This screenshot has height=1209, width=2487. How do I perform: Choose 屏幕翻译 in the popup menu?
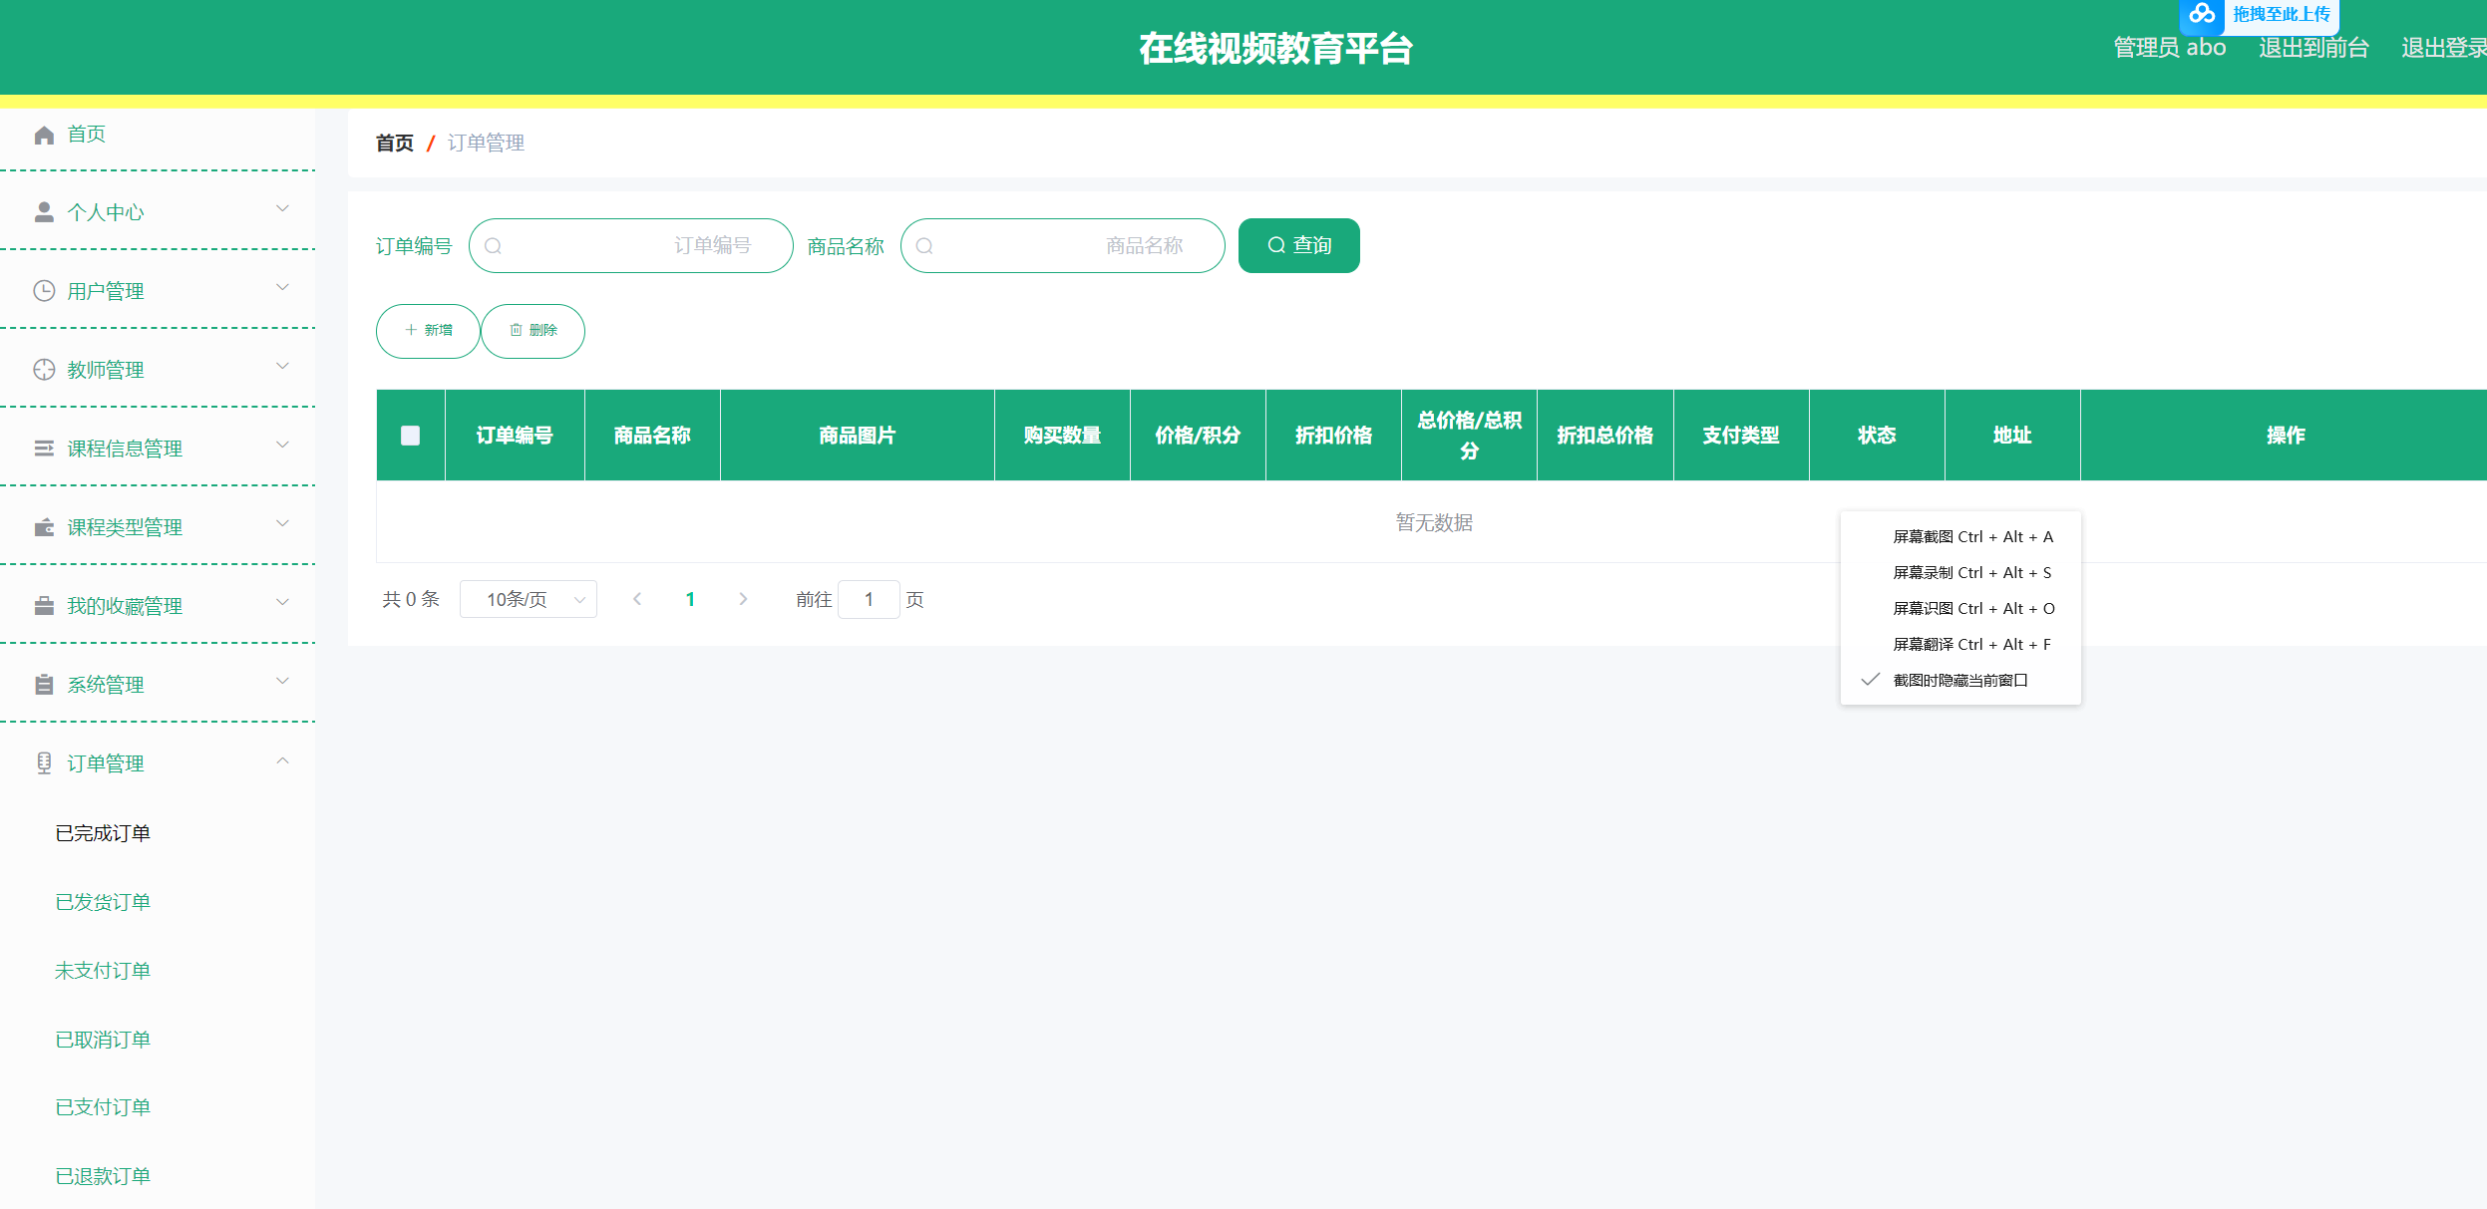pyautogui.click(x=1970, y=644)
